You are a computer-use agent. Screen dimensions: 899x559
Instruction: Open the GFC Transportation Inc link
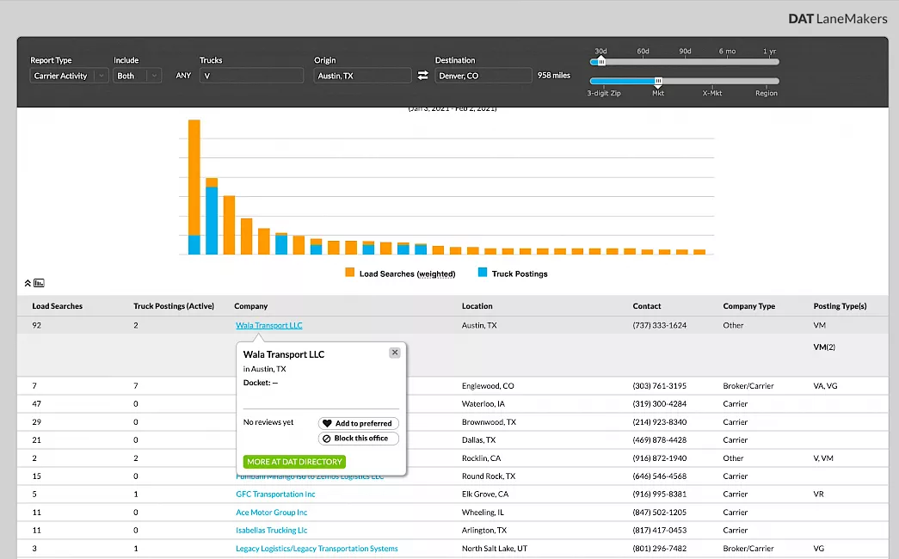pos(275,494)
